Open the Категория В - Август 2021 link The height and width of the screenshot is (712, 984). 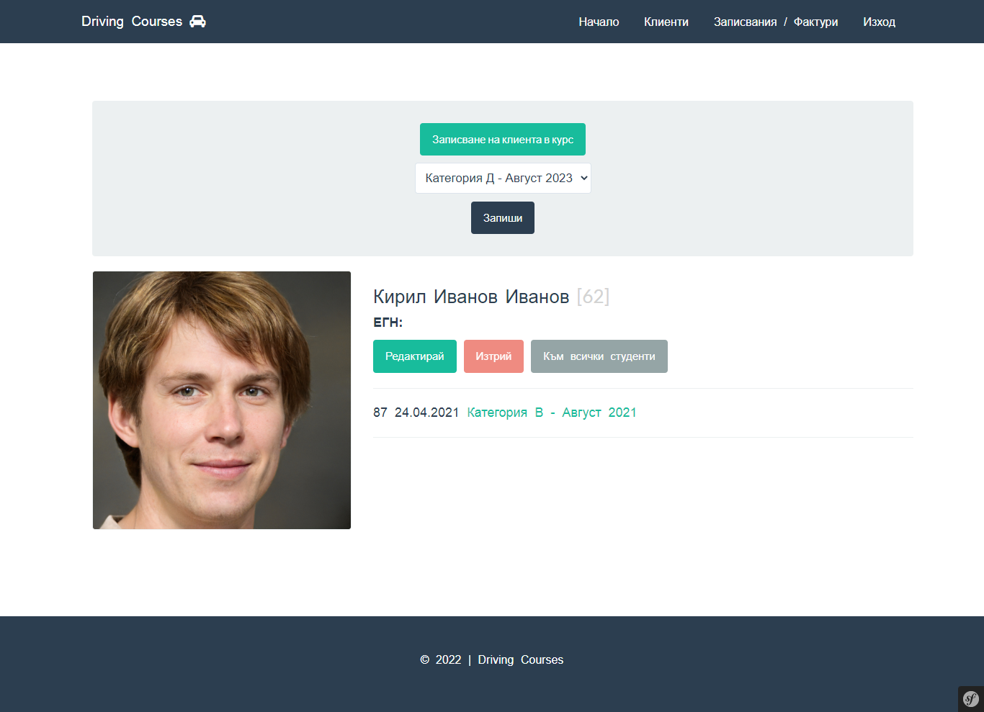point(551,412)
